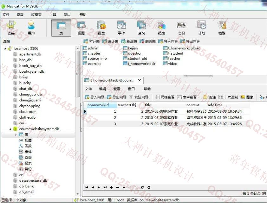Select the admin table
Screen dimensions: 267x203
tap(90, 48)
